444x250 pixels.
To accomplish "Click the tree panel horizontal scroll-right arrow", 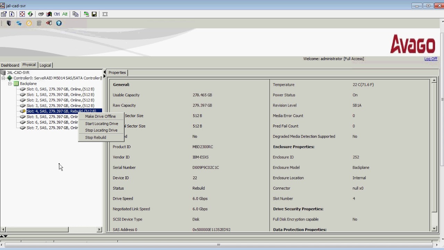I will tap(99, 230).
